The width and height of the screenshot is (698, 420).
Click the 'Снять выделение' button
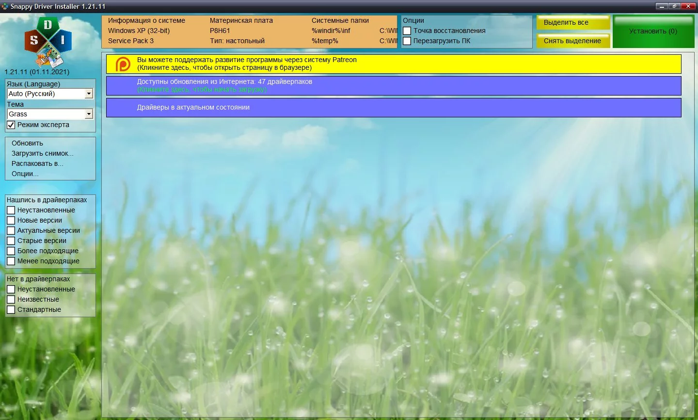(x=573, y=41)
